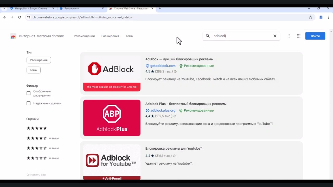Click Очистить все filters link
The image size is (333, 187).
36,175
